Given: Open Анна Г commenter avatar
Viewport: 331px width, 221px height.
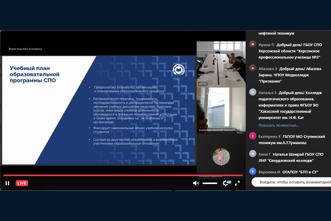Looking at the screenshot, I should point(253,154).
